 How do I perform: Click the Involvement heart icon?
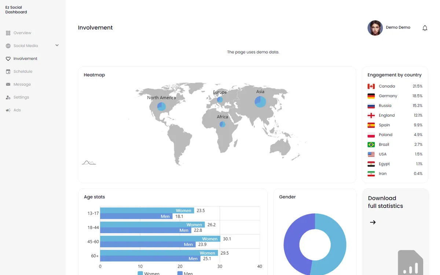(8, 59)
